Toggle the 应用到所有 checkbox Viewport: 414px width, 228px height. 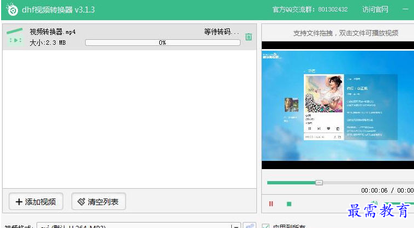pyautogui.click(x=266, y=226)
